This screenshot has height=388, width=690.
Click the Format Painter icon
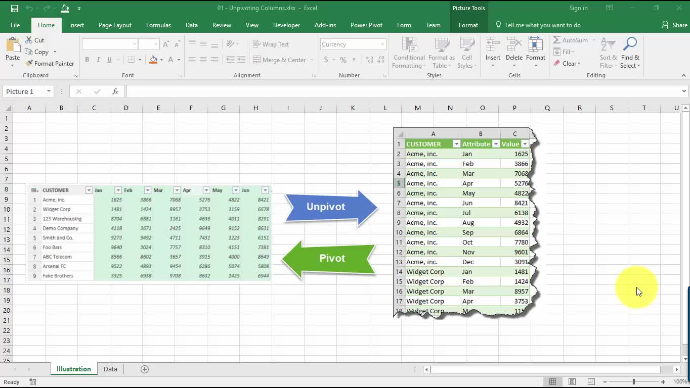29,63
